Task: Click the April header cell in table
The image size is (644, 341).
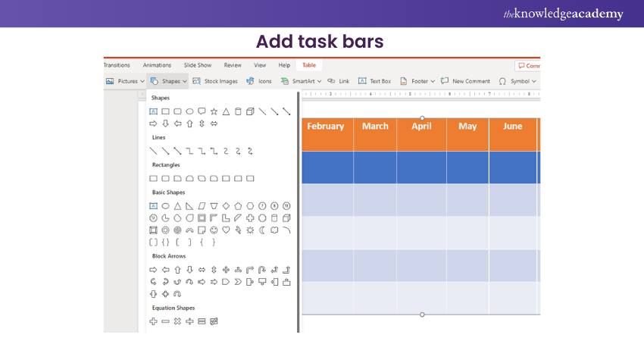Action: (421, 127)
